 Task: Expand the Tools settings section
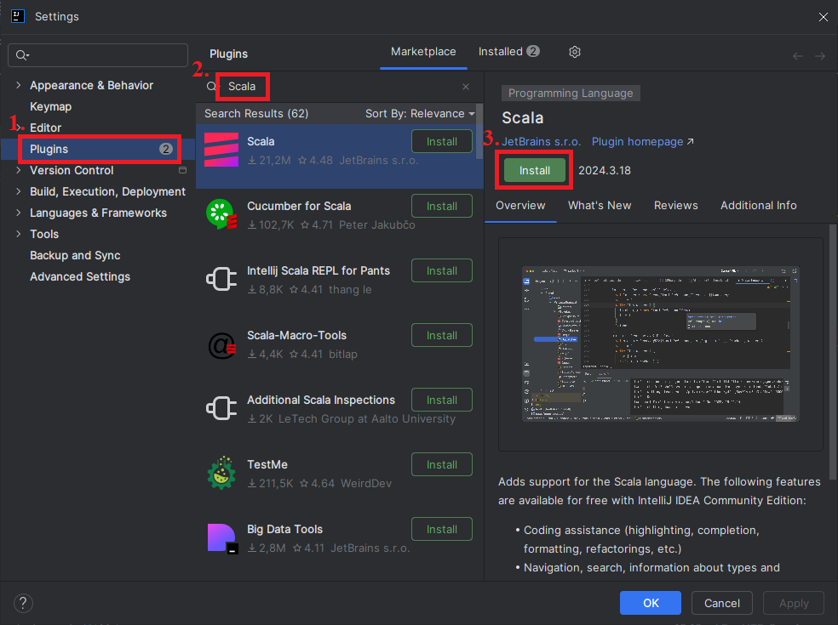coord(19,234)
